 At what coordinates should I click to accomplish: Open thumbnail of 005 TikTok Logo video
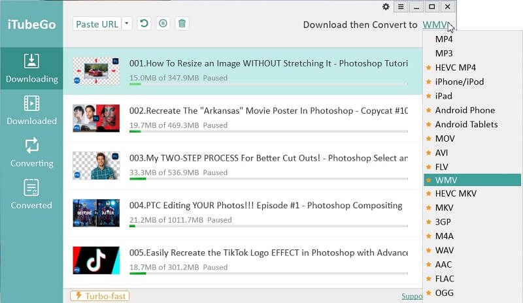[x=96, y=261]
